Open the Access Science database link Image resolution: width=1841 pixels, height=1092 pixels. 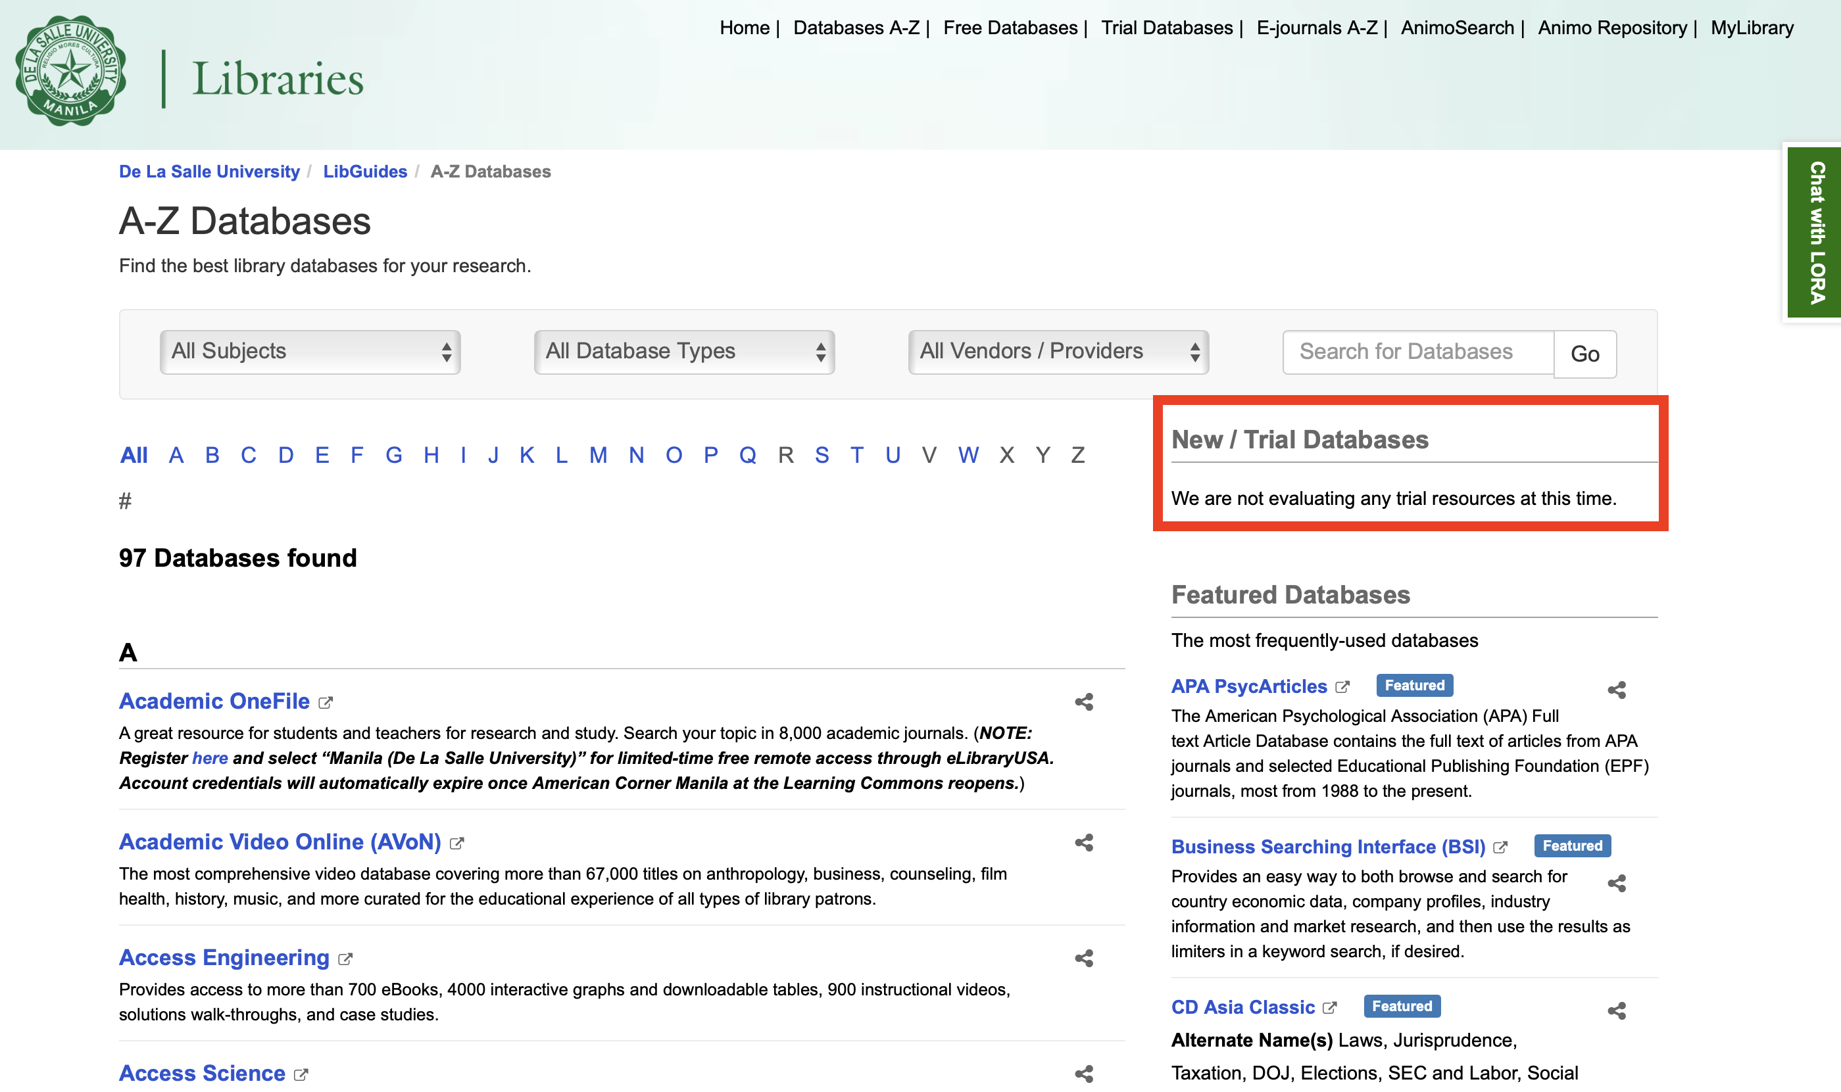click(x=202, y=1073)
